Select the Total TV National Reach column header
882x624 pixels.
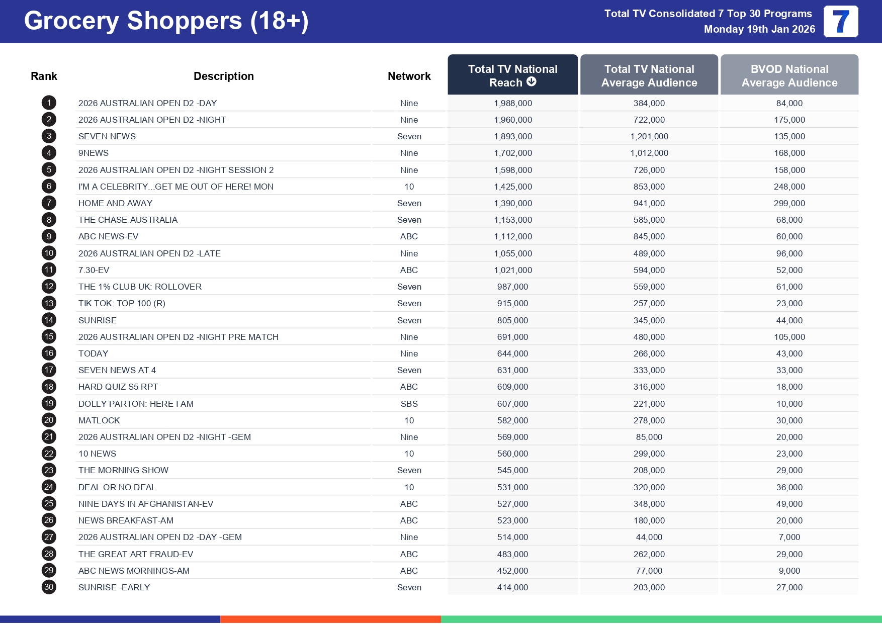point(512,74)
